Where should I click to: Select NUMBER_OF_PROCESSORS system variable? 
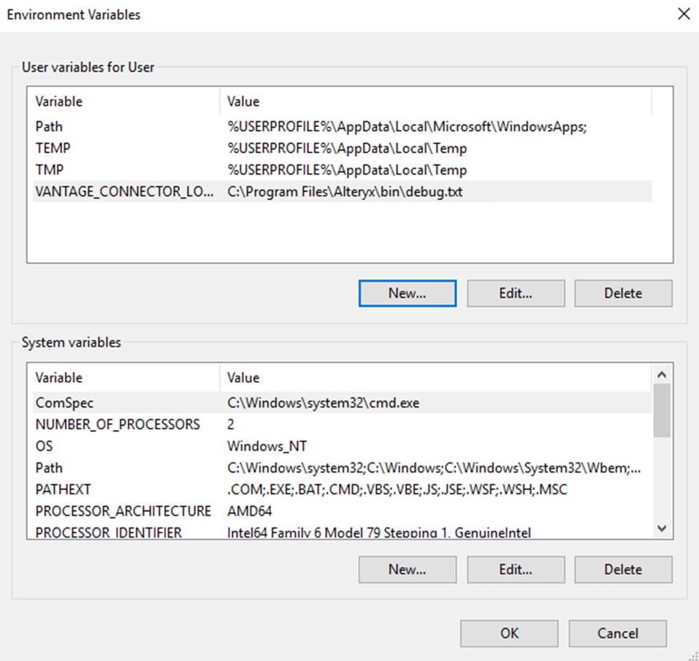[x=343, y=424]
